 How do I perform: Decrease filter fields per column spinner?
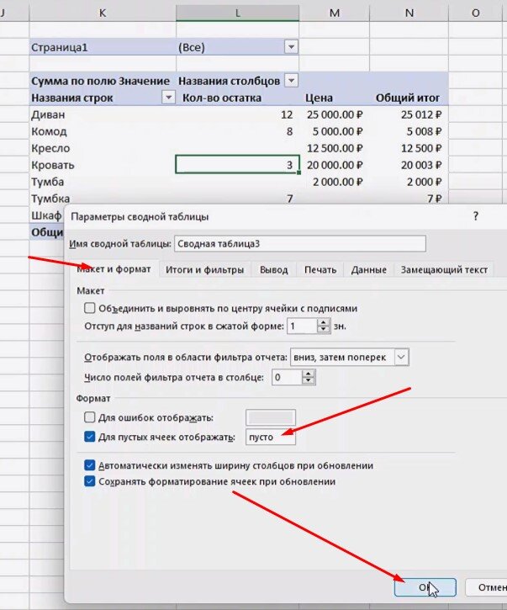pos(309,381)
